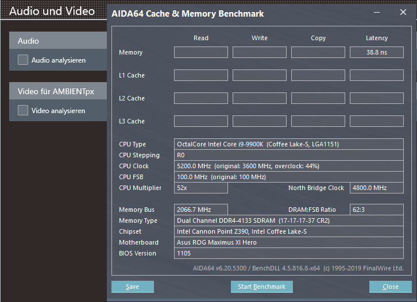Screen dimensions: 417x302
Task: Select the DRAM:FSB Ratio 62:3 field
Action: (x=376, y=210)
